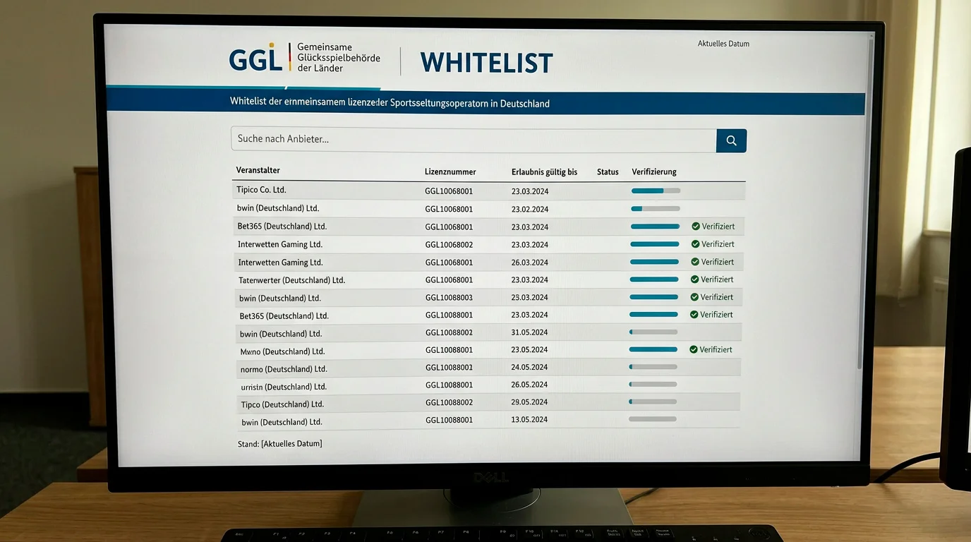Select 'Tipico Co. Ltd.' operator name
This screenshot has width=971, height=542.
(262, 190)
